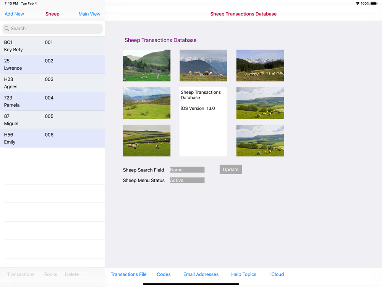The image size is (382, 287).
Task: Open Main View from the sidebar header
Action: coord(89,14)
